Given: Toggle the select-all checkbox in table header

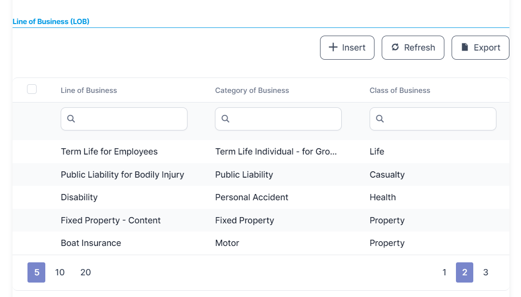Looking at the screenshot, I should 32,89.
